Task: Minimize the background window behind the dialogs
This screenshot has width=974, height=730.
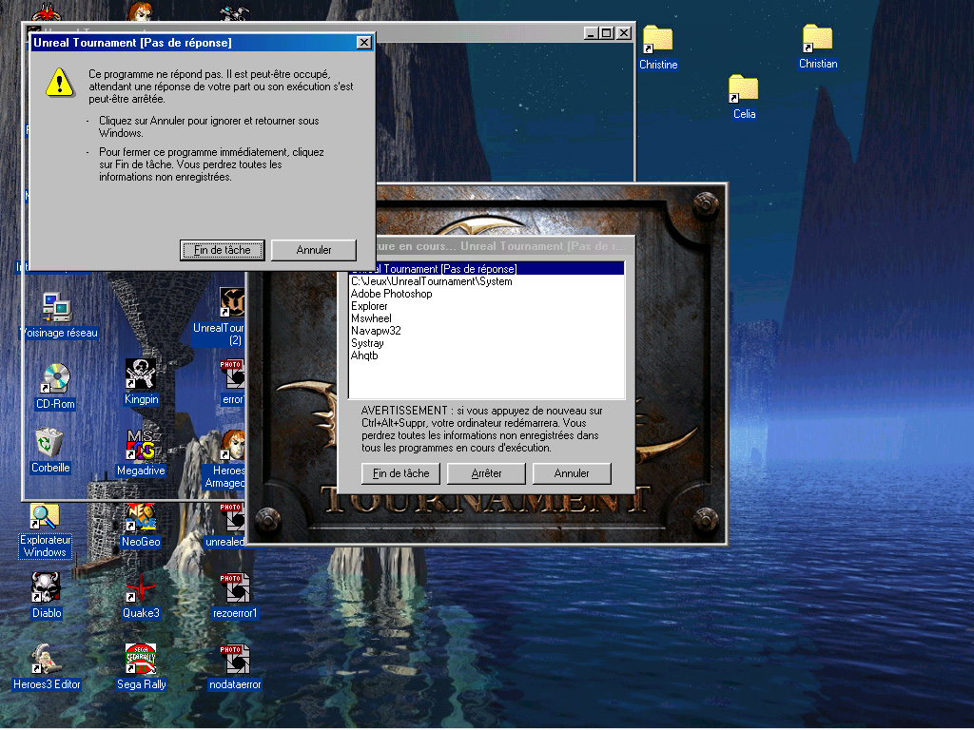Action: (592, 33)
